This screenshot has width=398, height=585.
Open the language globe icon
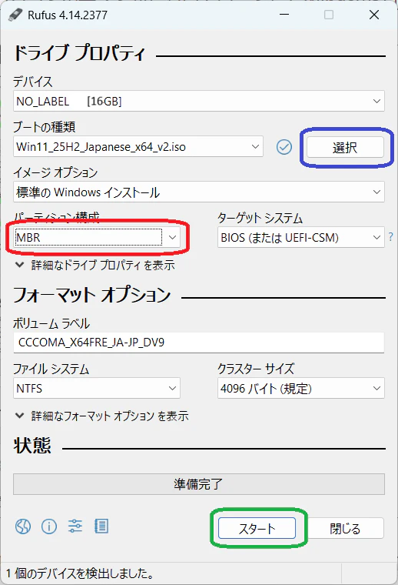pyautogui.click(x=23, y=526)
